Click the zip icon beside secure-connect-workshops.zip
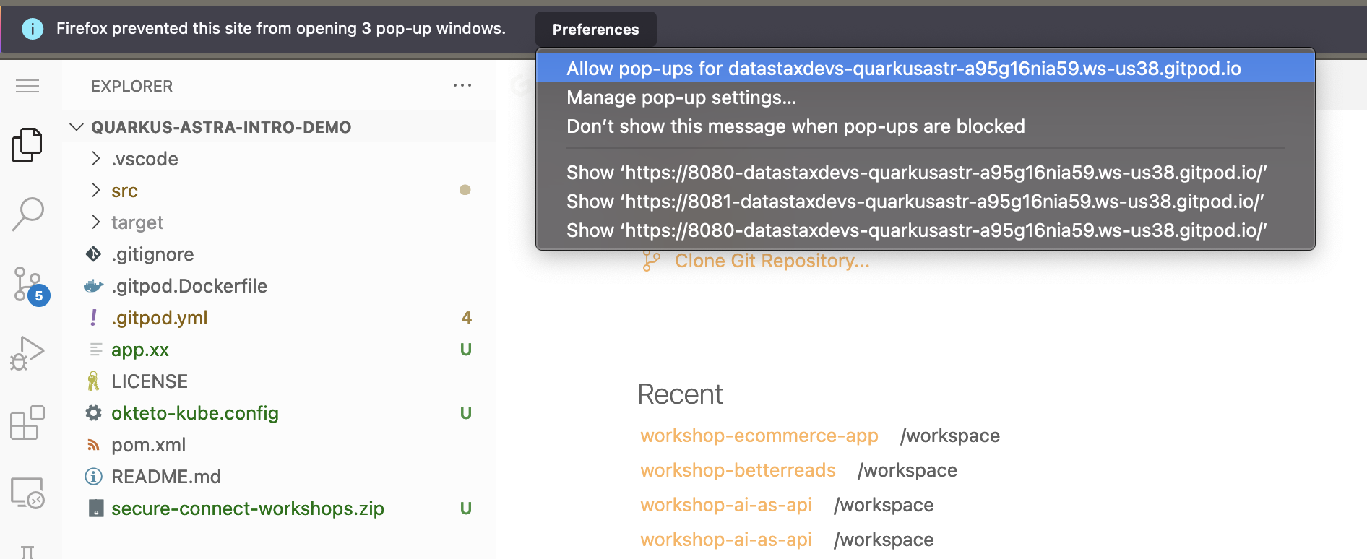Viewport: 1367px width, 559px height. click(x=95, y=508)
